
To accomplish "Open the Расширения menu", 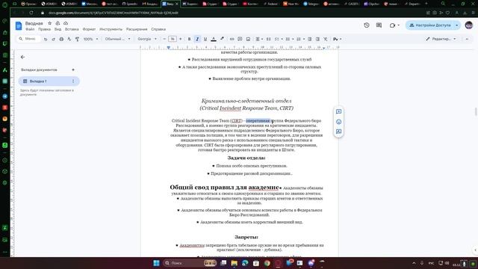I will coord(137,29).
